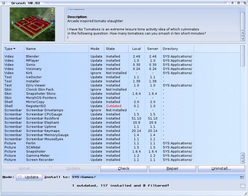Click the window resize gadget in the corner
The width and height of the screenshot is (248, 196).
pos(246,194)
